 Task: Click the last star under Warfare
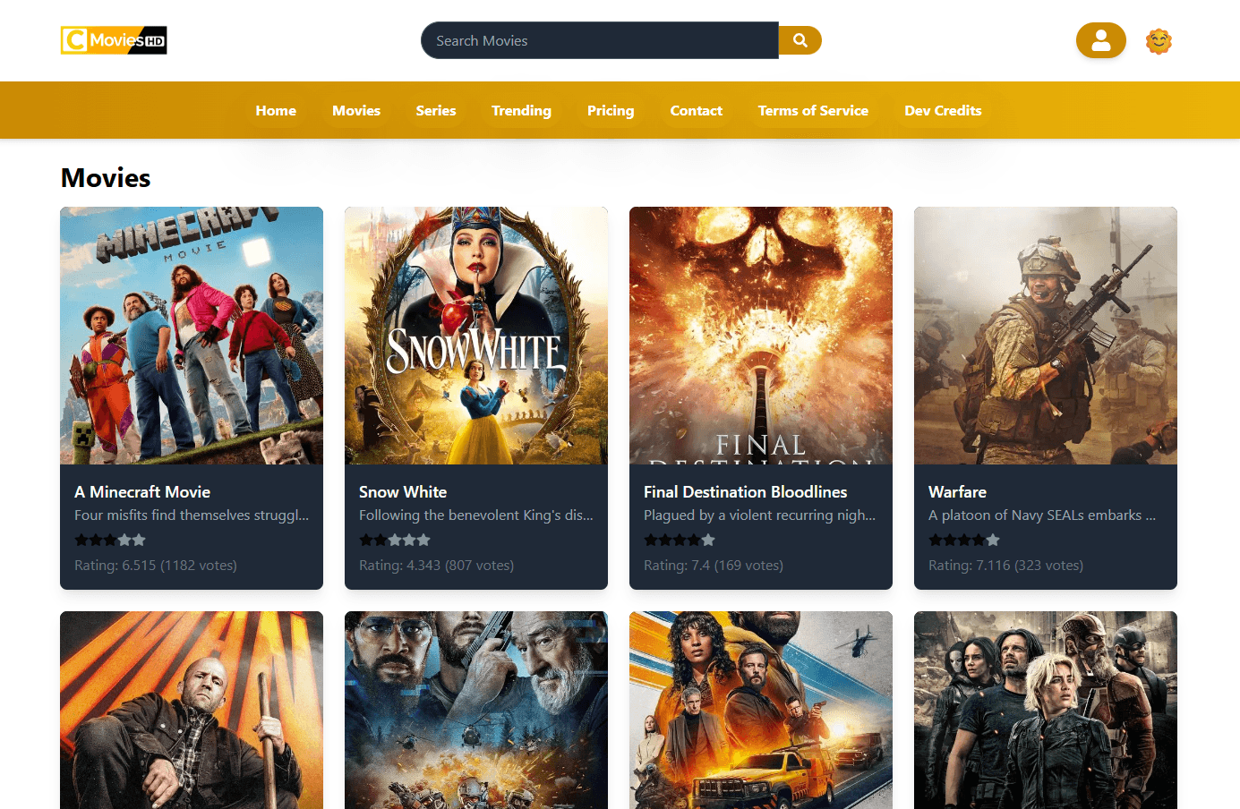pos(992,540)
